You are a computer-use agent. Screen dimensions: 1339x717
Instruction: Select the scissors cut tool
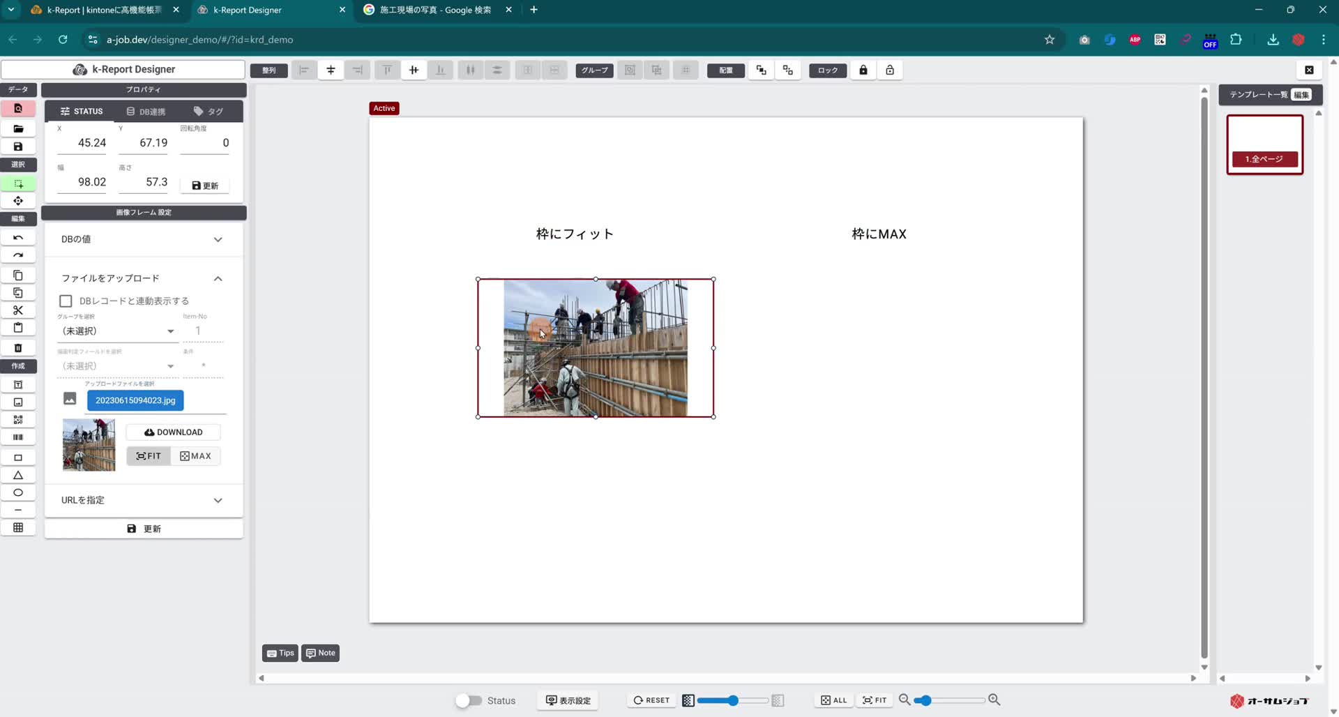[18, 310]
